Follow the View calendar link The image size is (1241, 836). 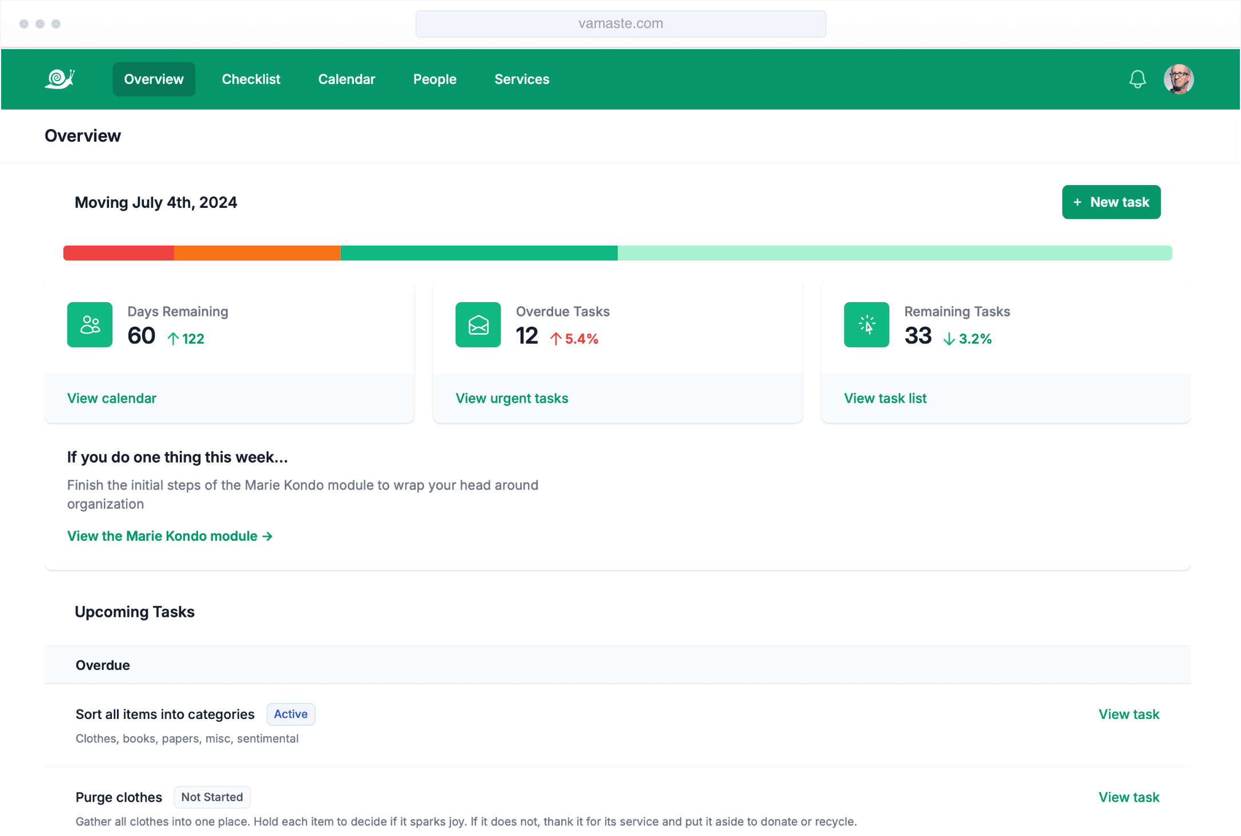coord(111,398)
